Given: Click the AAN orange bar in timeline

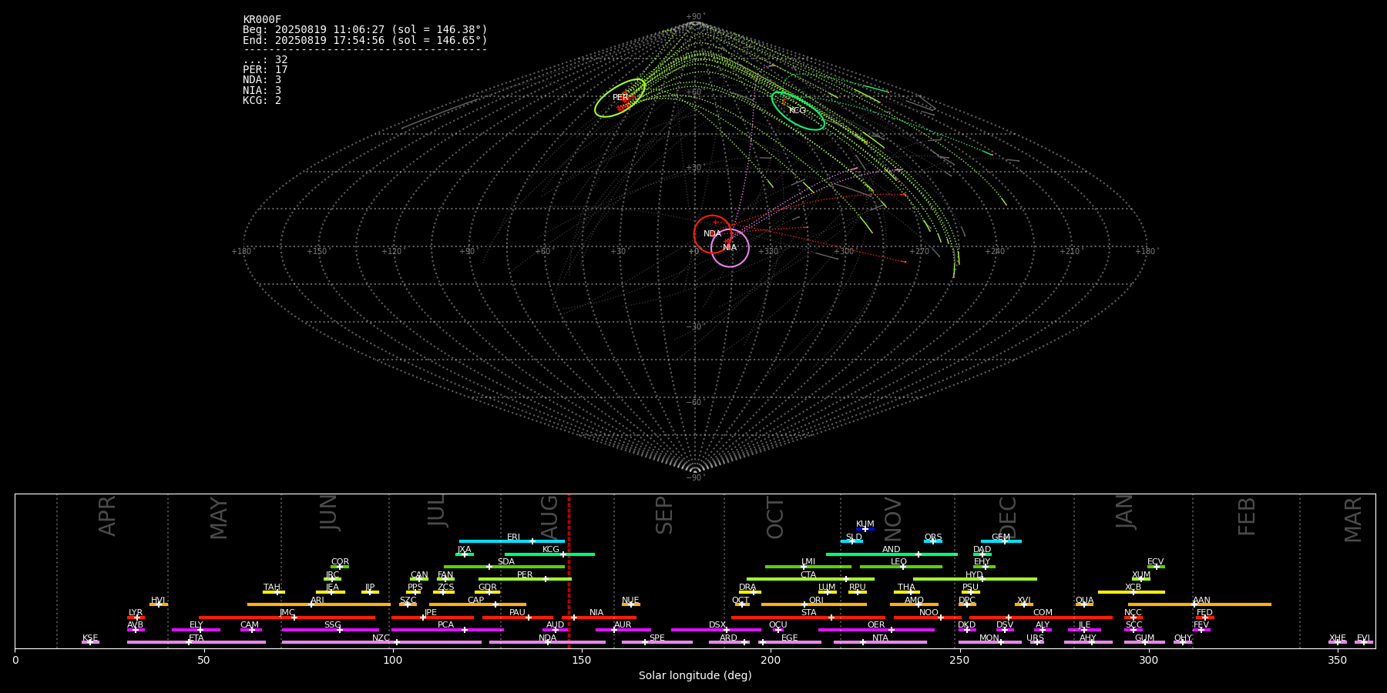Looking at the screenshot, I should click(1200, 604).
